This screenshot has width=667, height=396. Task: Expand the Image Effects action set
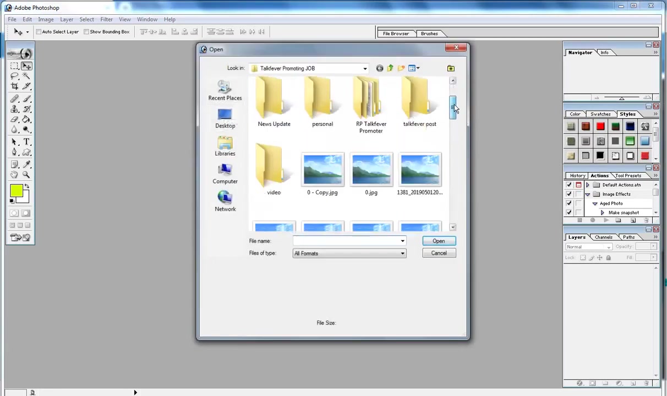pos(587,194)
